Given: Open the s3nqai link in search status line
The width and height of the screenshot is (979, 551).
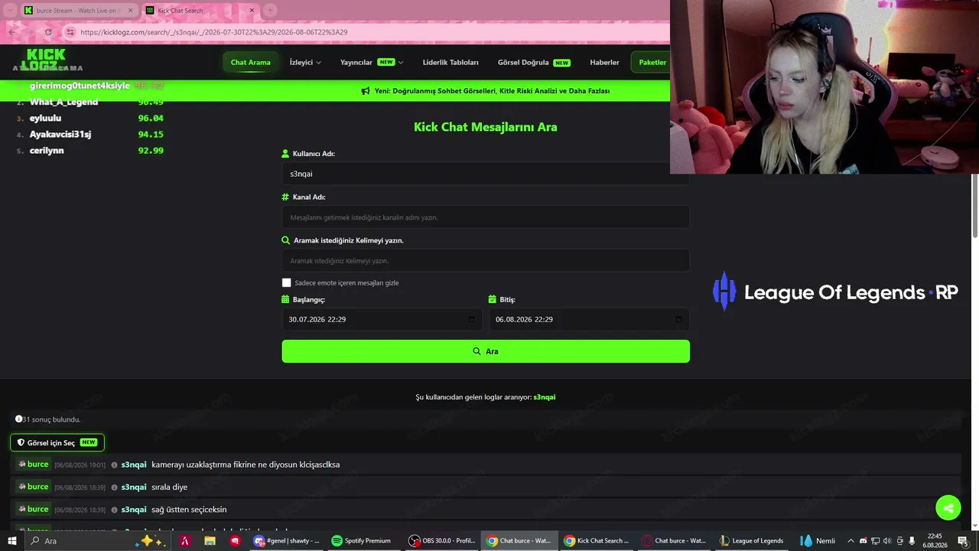Looking at the screenshot, I should point(545,397).
